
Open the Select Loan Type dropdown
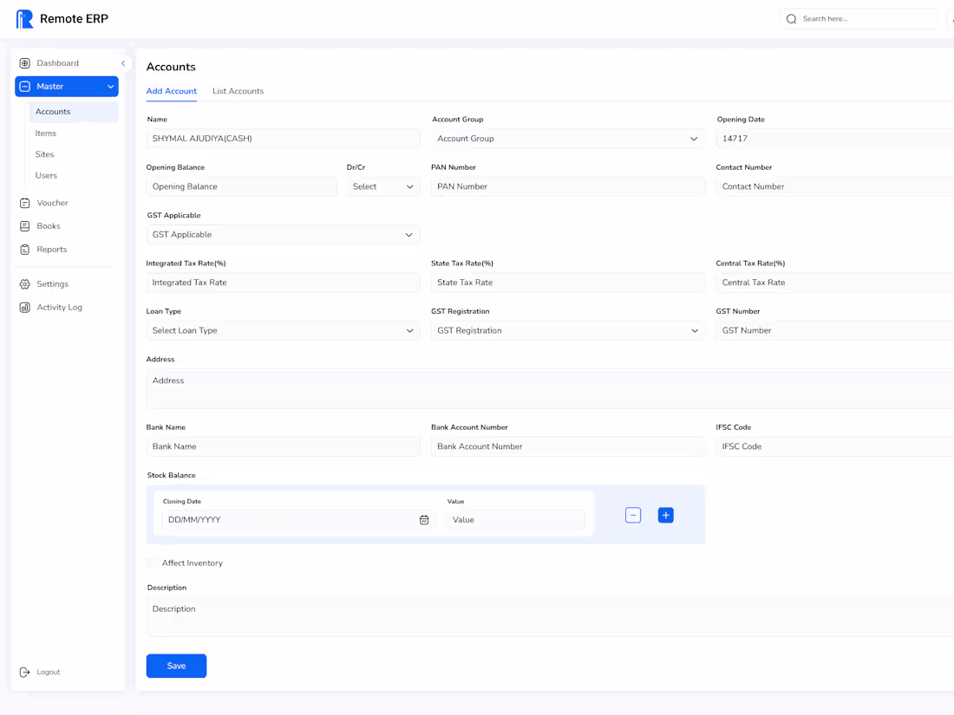tap(283, 331)
